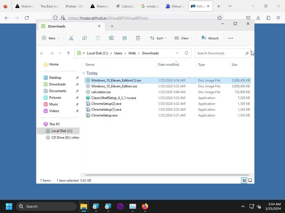285x213 pixels.
Task: Open the View layout dropdown
Action: tap(183, 38)
